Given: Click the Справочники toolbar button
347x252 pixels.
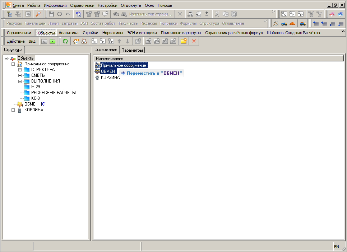Looking at the screenshot, I should point(19,33).
